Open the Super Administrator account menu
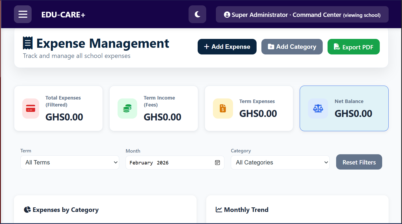The height and width of the screenshot is (224, 402). [302, 15]
